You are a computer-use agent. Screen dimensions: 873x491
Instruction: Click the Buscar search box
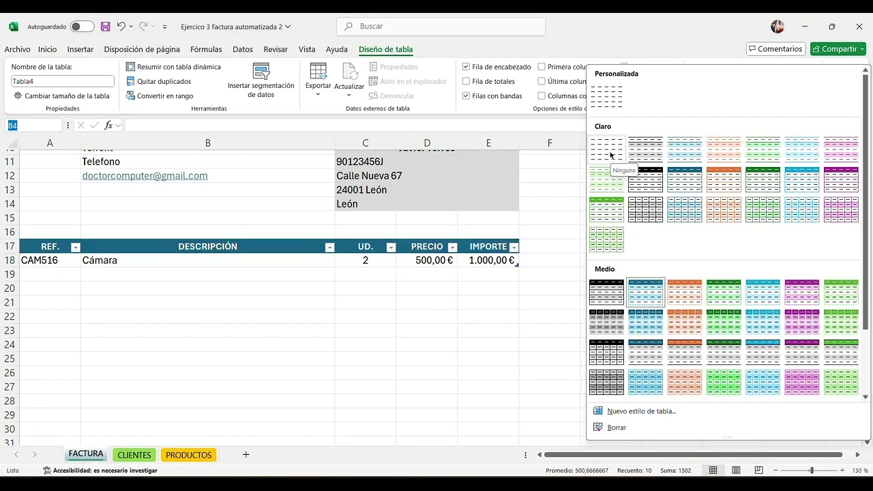pos(441,27)
